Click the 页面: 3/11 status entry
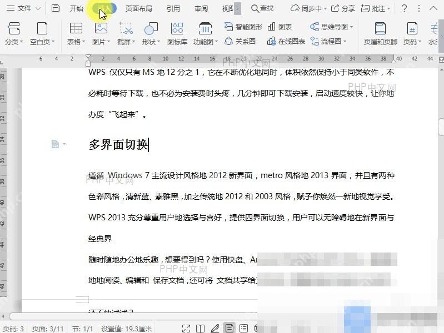Viewport: 444px width, 333px height. click(48, 329)
